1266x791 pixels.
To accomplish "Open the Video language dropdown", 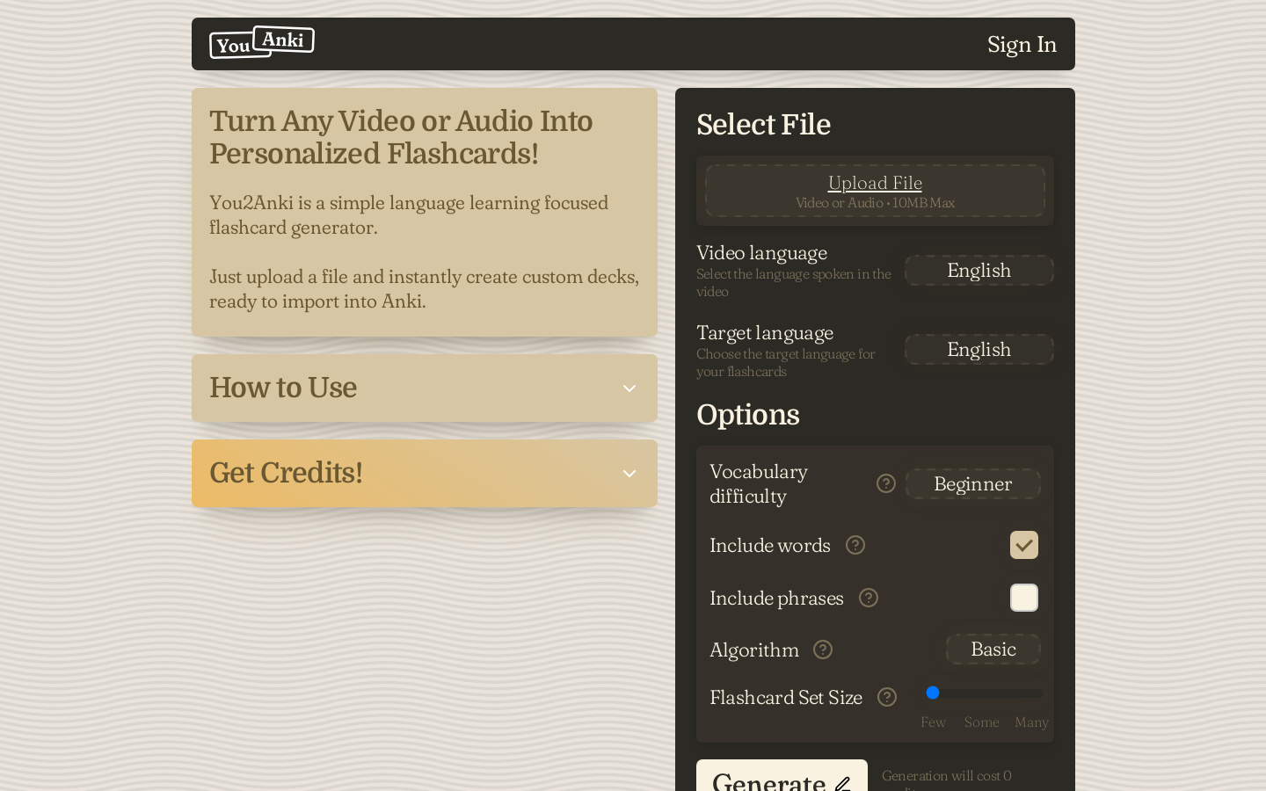I will click(x=979, y=270).
